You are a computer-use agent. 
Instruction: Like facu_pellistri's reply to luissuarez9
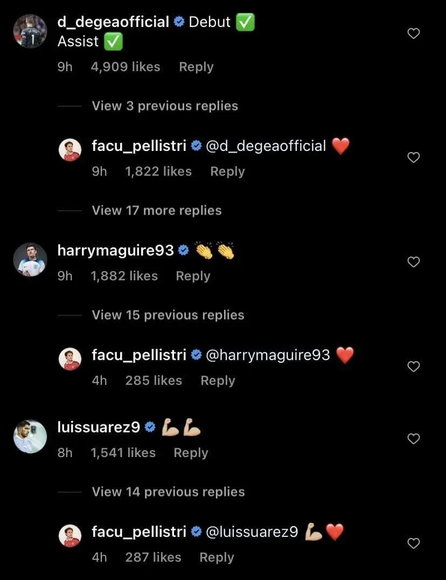click(413, 543)
